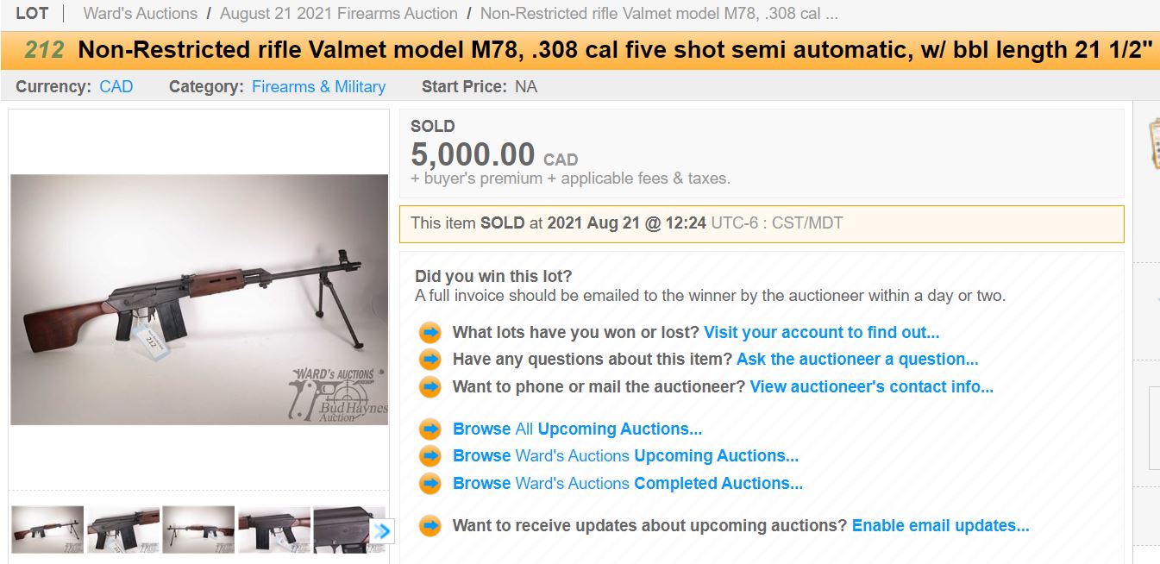Click arrow icon beside Ward's Upcoming Auctions
The height and width of the screenshot is (564, 1160).
[x=430, y=456]
